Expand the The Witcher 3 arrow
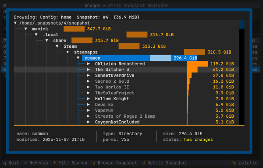 pos(89,70)
